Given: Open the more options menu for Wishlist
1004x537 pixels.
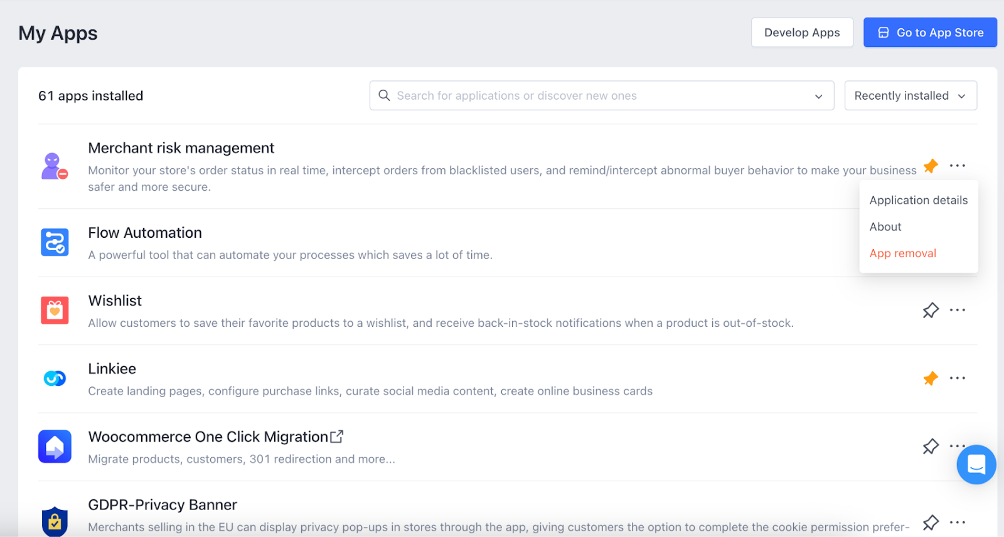Looking at the screenshot, I should coord(958,310).
